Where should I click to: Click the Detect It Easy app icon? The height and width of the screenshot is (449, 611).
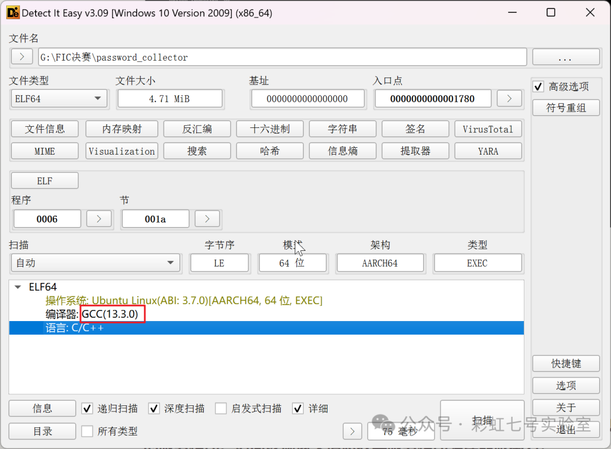(13, 13)
